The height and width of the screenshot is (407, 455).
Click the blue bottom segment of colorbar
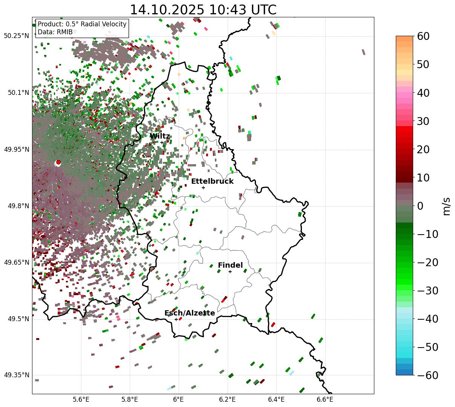click(404, 372)
